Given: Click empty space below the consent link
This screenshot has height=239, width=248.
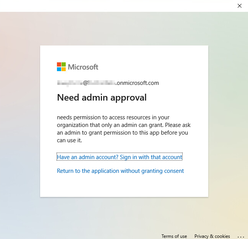Looking at the screenshot, I should click(x=124, y=185).
